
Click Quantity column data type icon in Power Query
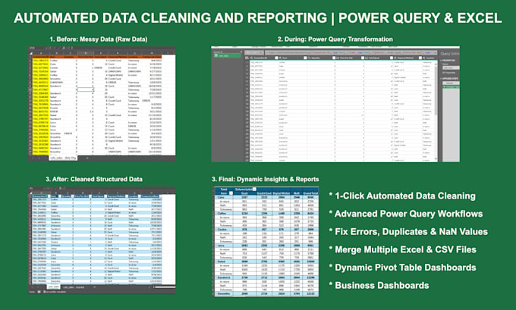309,58
